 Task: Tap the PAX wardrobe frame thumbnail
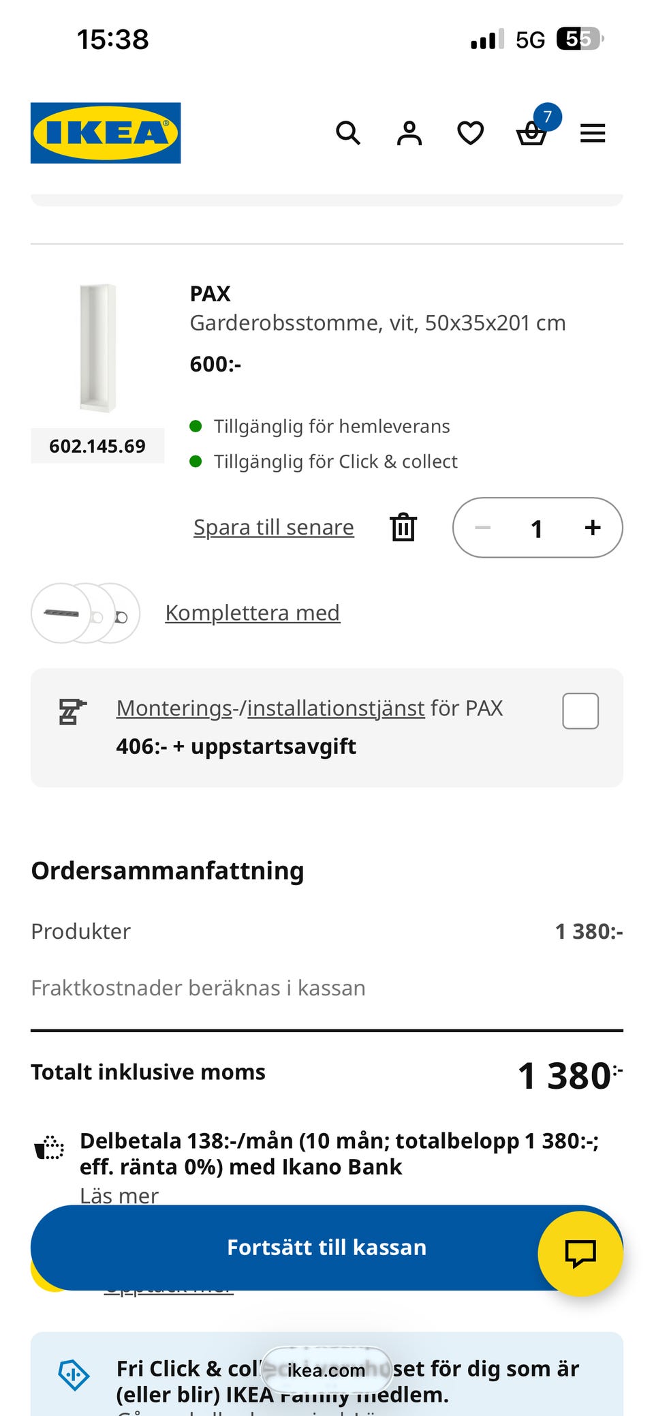(x=97, y=348)
